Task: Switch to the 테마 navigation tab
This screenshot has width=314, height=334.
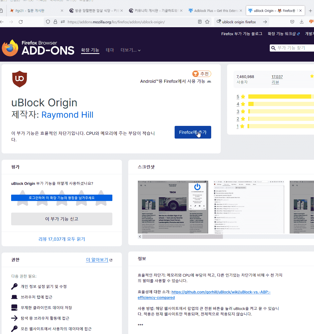Action: [110, 50]
